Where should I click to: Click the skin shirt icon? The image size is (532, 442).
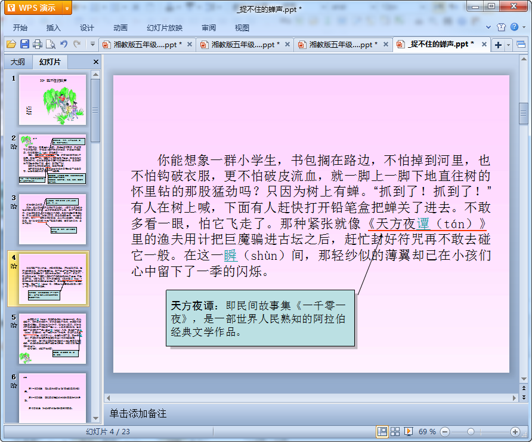click(501, 27)
